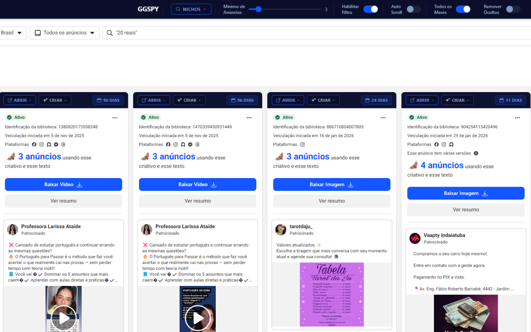Image resolution: width=531 pixels, height=332 pixels.
Task: View summary of the tarotdaju_ ad
Action: coord(332,201)
